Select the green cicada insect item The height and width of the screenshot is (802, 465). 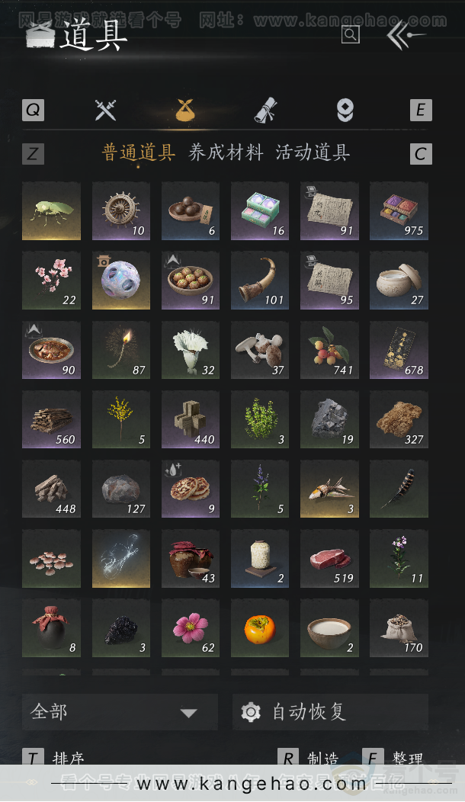pos(51,210)
